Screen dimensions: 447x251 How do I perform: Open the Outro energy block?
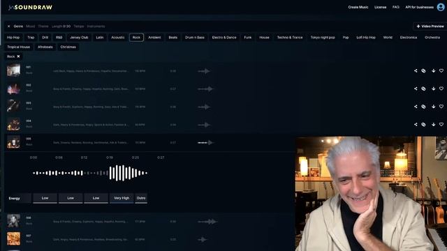141,198
